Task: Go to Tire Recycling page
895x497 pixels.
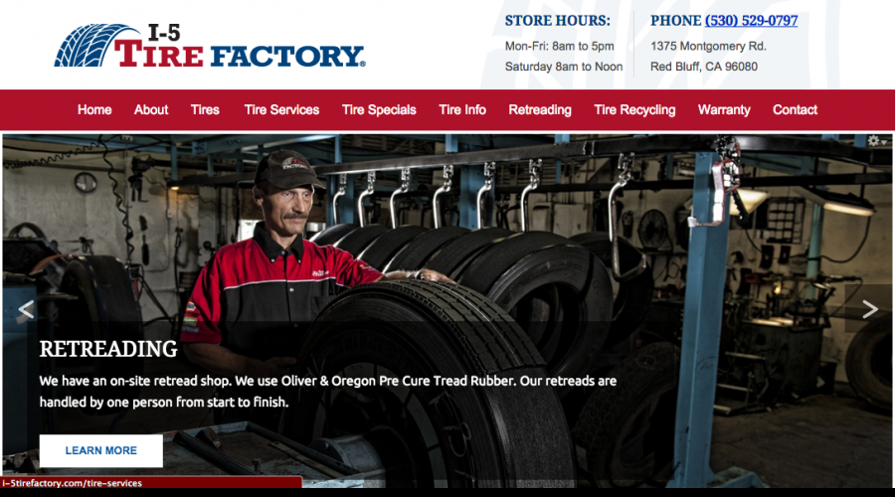Action: click(634, 109)
